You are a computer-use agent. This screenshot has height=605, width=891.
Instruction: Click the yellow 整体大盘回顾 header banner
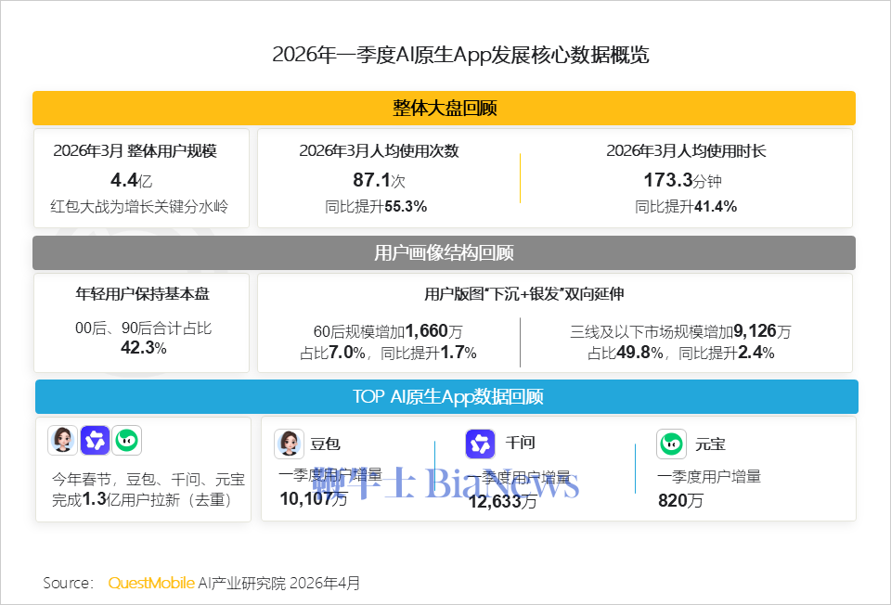444,109
